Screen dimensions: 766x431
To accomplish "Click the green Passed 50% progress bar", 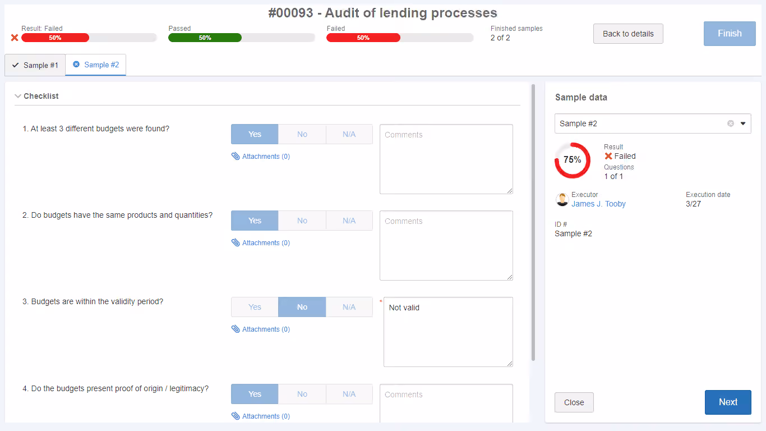I will [x=205, y=38].
